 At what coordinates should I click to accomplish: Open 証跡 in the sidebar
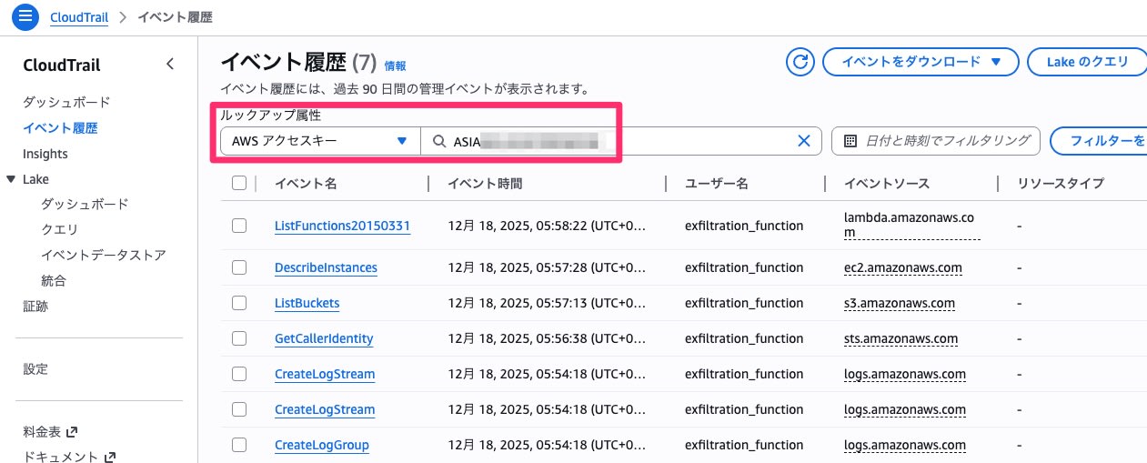click(x=35, y=307)
